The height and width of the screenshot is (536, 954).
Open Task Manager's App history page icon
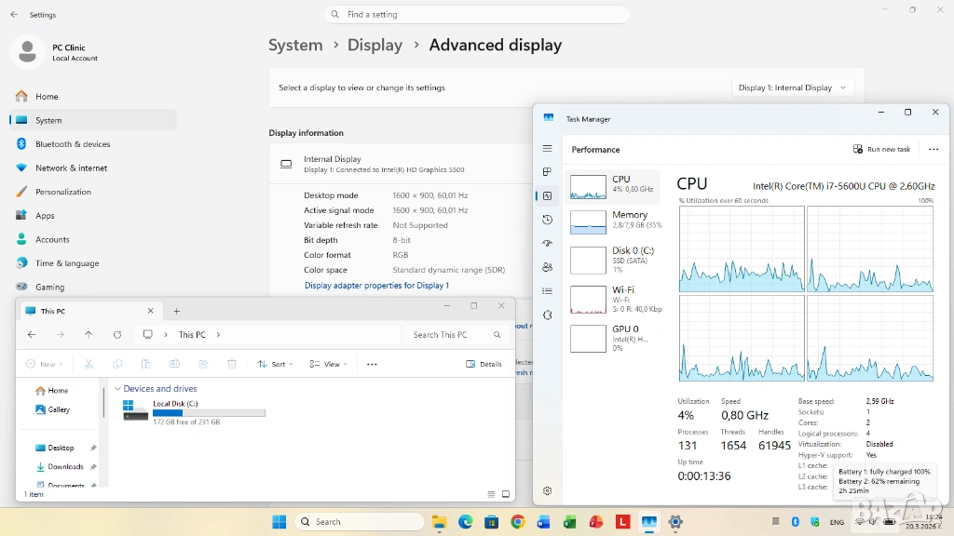547,220
